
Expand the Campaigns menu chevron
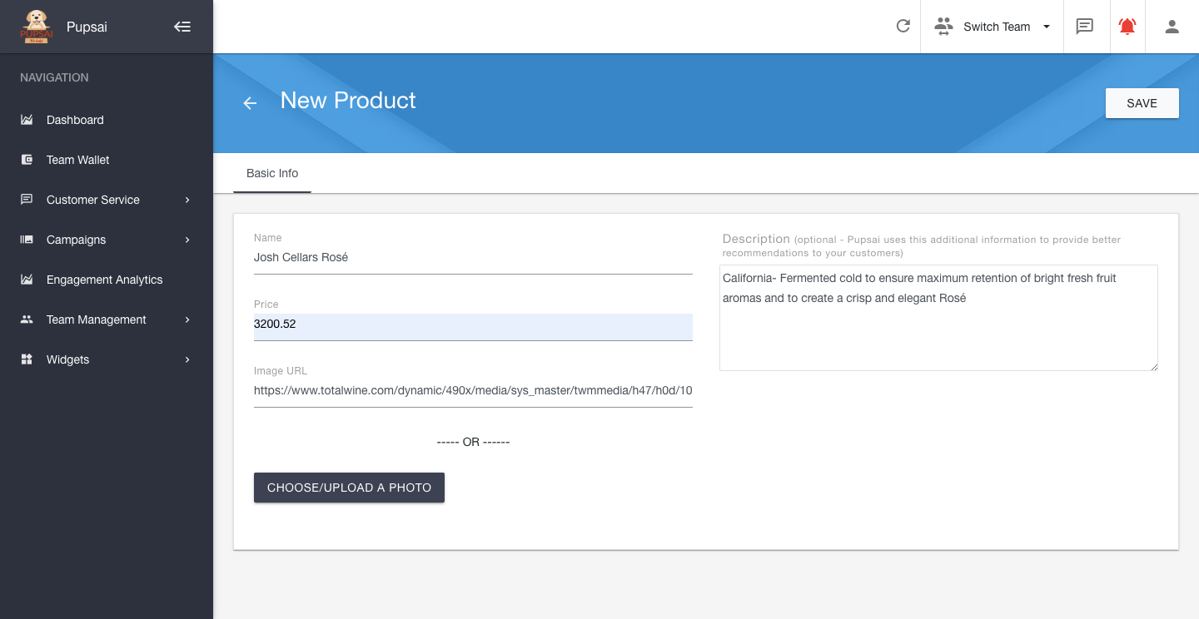tap(187, 240)
